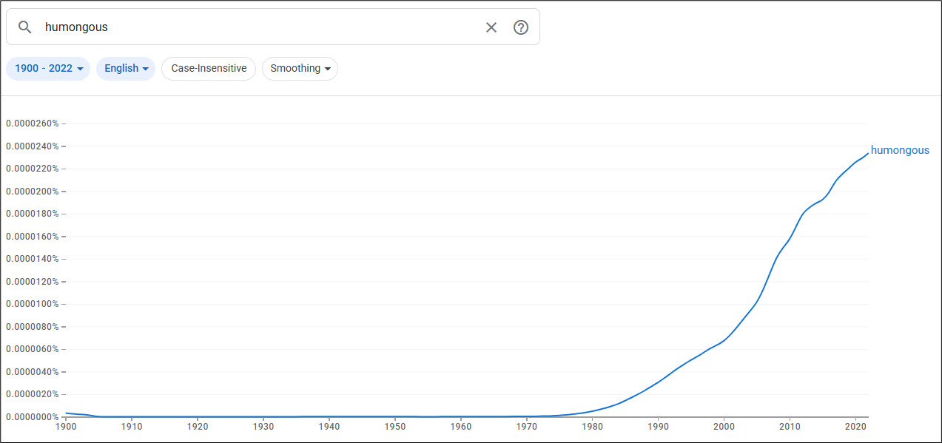Click the blue humongous line label
The image size is (942, 443).
pos(900,150)
